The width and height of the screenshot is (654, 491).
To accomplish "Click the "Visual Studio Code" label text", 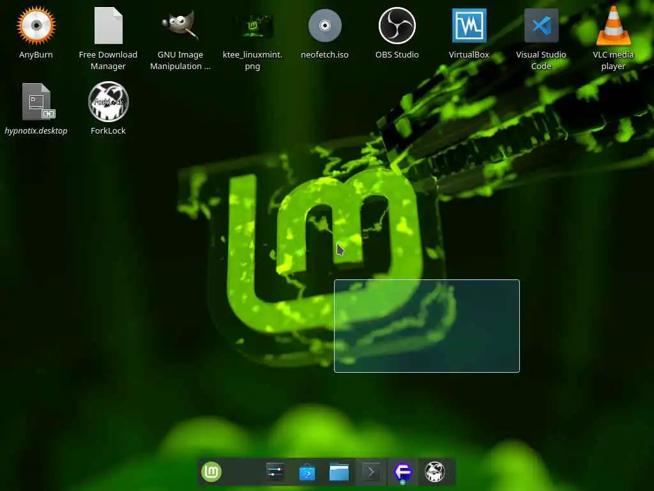I will (x=541, y=61).
